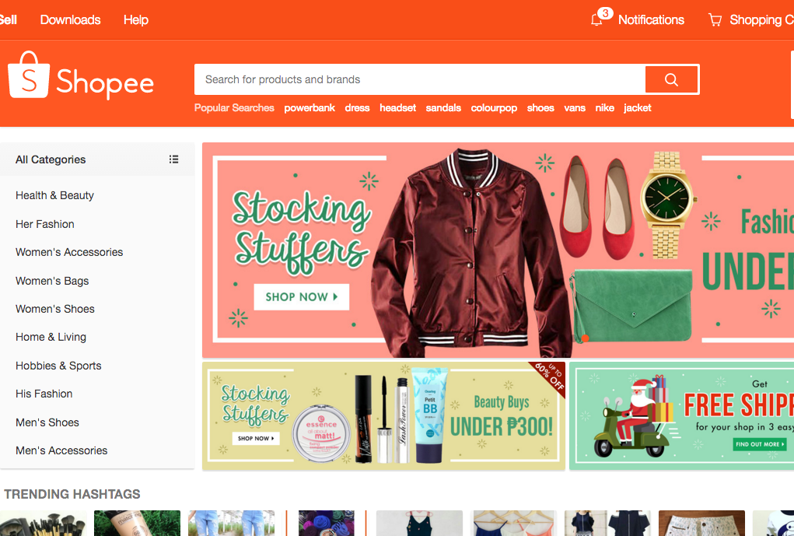Search popular term powerbank
794x536 pixels.
(x=309, y=107)
